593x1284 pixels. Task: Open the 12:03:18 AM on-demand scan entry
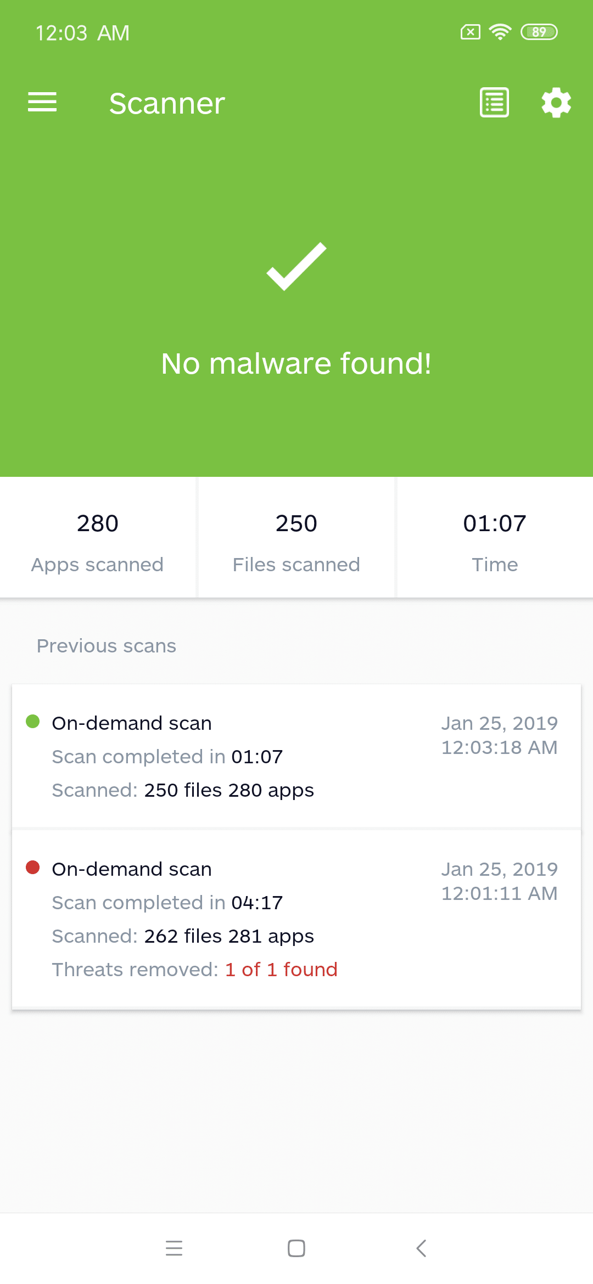[x=296, y=756]
